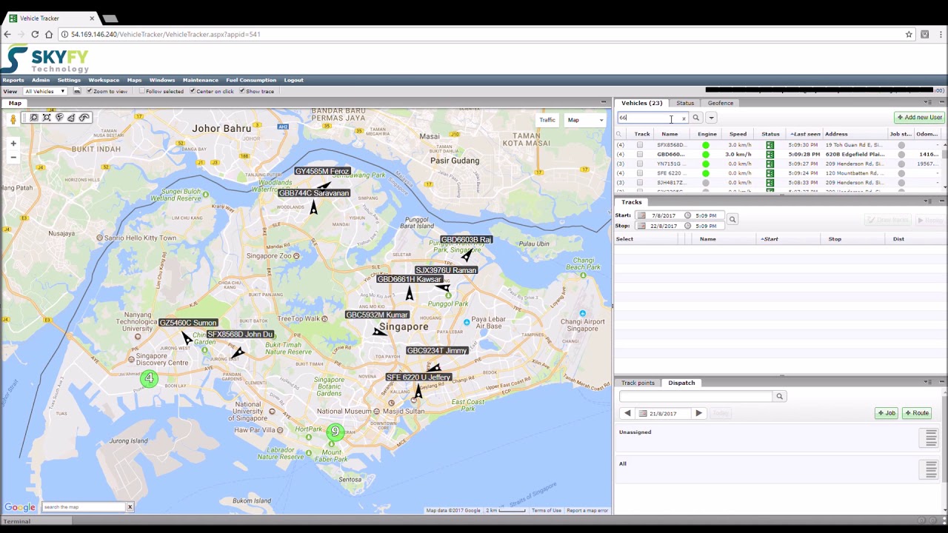Click the scale icon next to All Vehicles
This screenshot has width=948, height=533.
[x=77, y=91]
